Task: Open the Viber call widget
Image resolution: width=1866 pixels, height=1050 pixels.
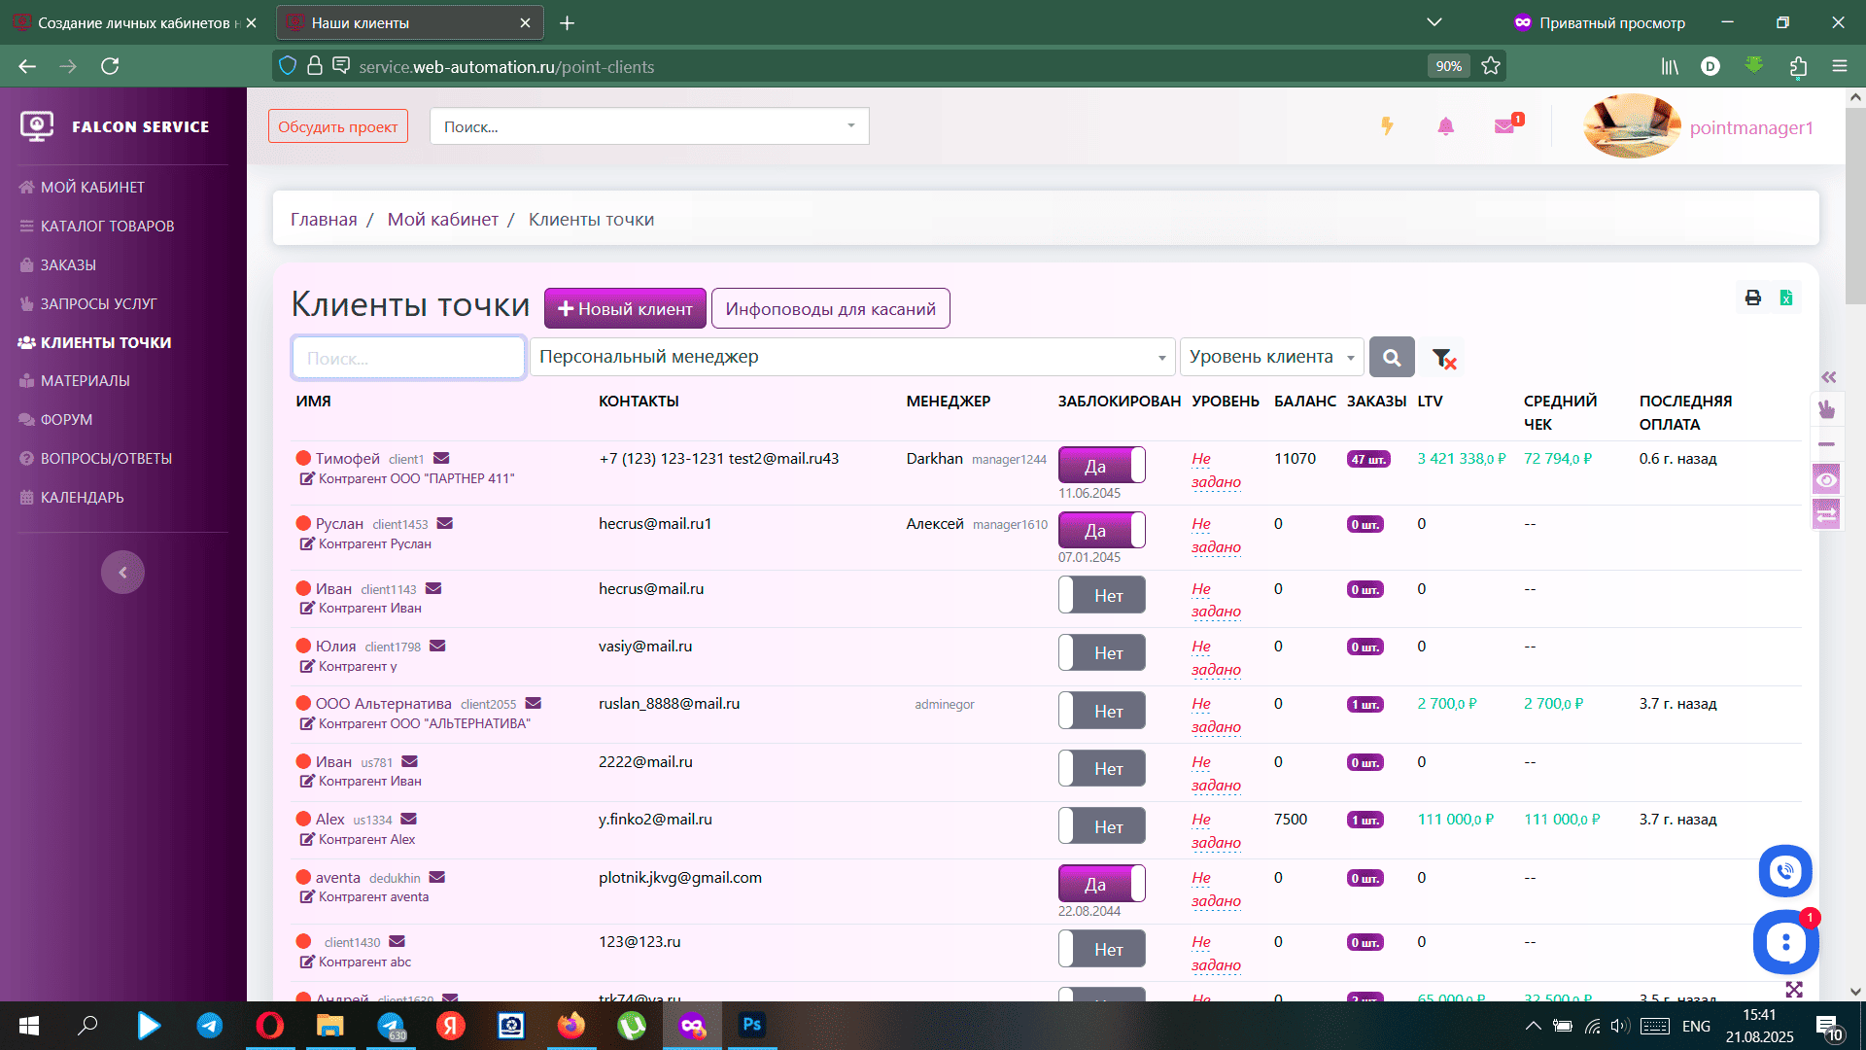Action: (1784, 871)
